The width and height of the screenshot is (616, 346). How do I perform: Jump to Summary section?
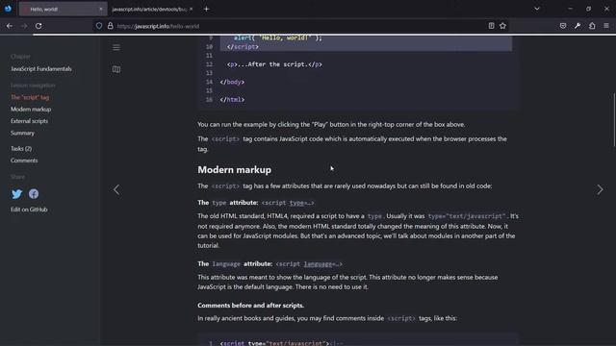[22, 133]
